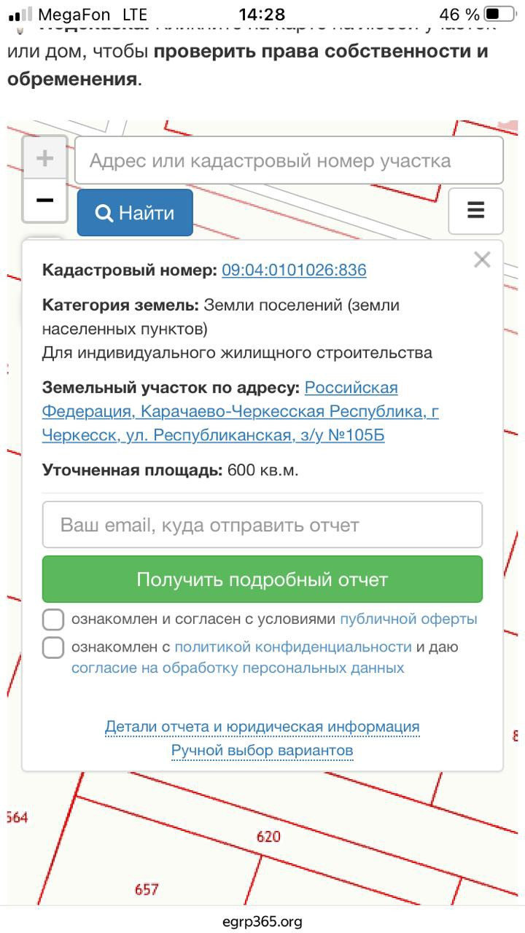This screenshot has height=933, width=525.
Task: Open the parcel address link in Черкесск
Action: tap(241, 412)
